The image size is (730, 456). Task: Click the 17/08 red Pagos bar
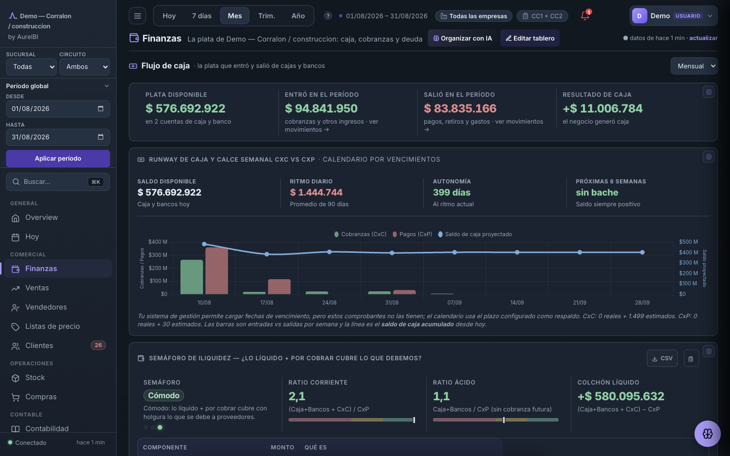[x=279, y=287]
